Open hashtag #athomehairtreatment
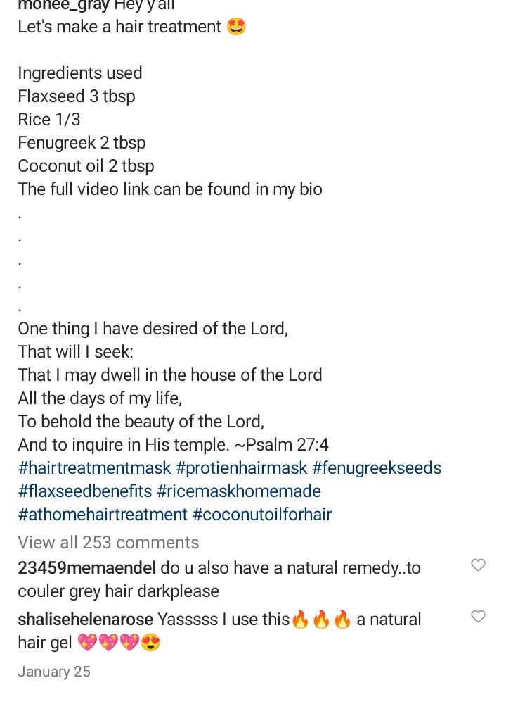506x704 pixels. tap(103, 515)
